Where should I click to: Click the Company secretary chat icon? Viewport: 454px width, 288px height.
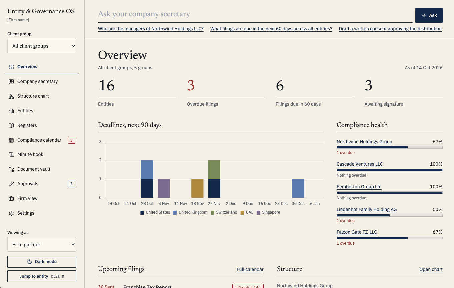11,81
